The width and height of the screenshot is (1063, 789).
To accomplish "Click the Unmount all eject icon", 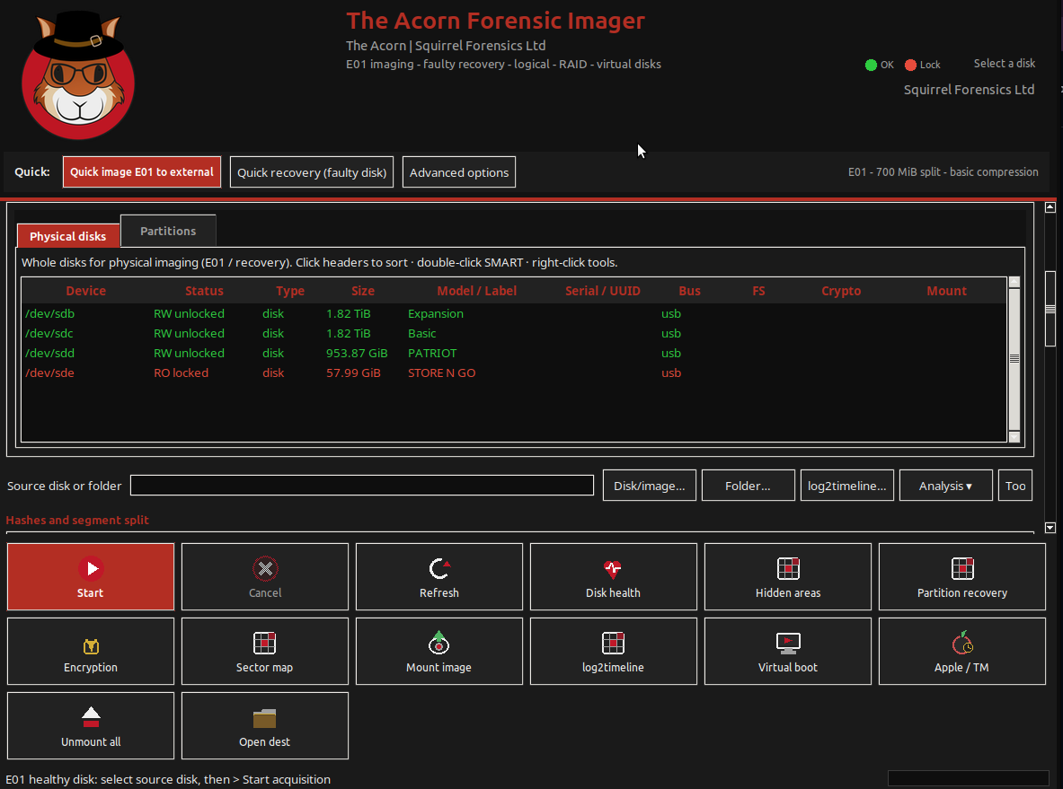I will (x=91, y=716).
